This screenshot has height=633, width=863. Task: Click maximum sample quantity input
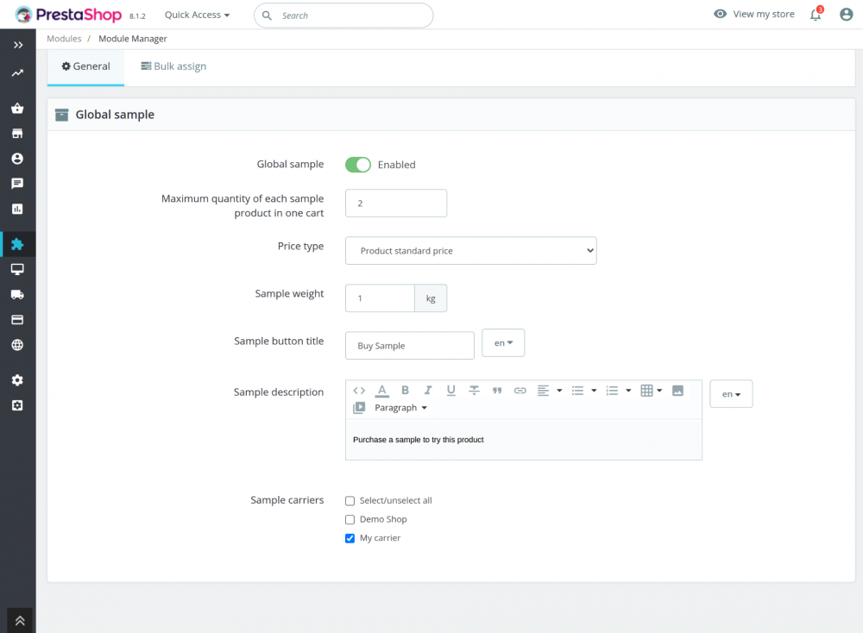coord(396,204)
